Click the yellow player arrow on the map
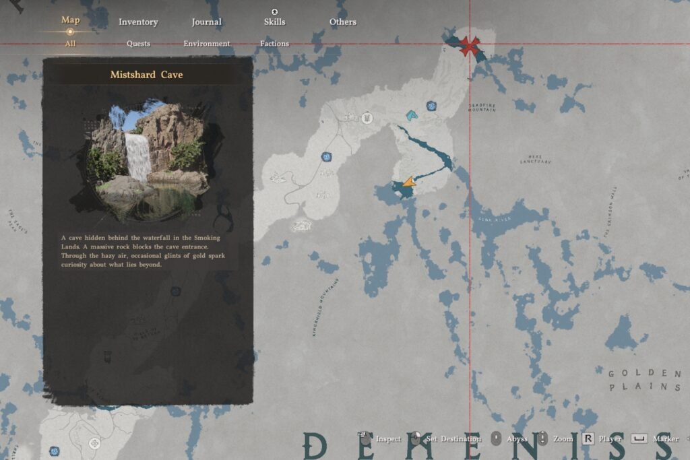 pos(410,180)
